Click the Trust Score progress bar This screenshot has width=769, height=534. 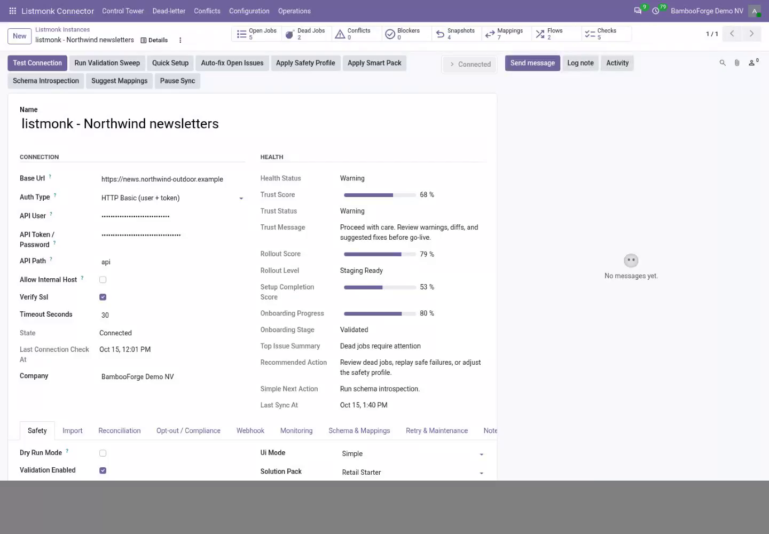[x=380, y=195]
